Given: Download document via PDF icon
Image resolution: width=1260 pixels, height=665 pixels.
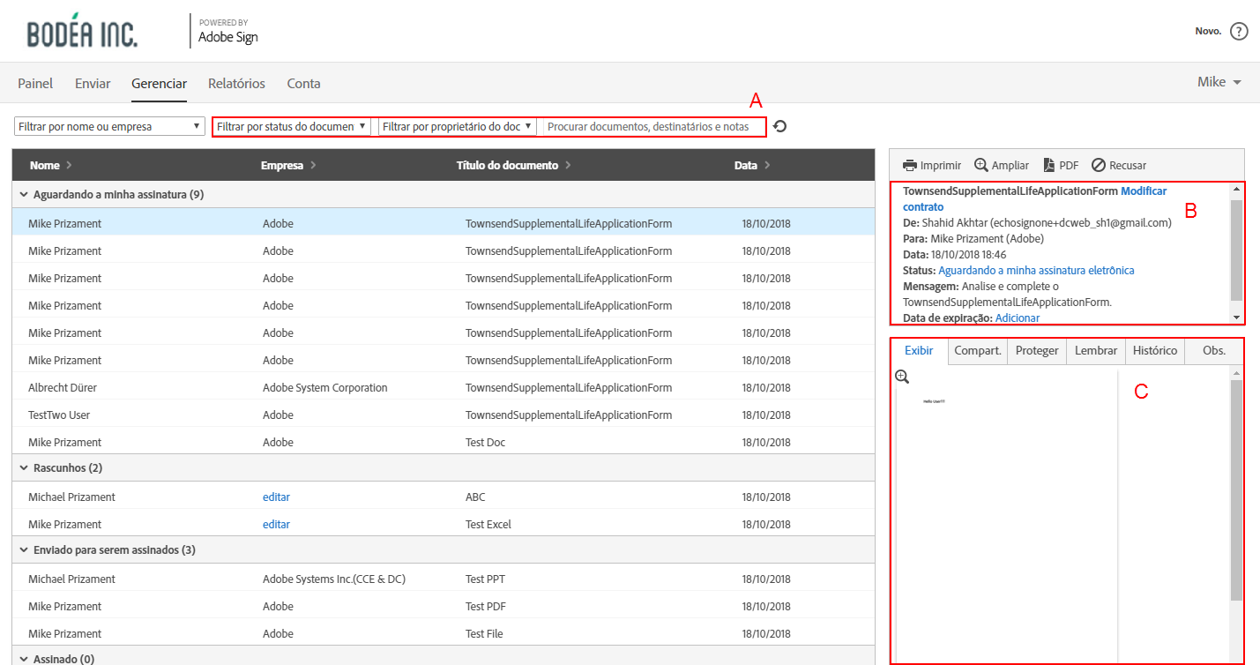Looking at the screenshot, I should point(1049,165).
